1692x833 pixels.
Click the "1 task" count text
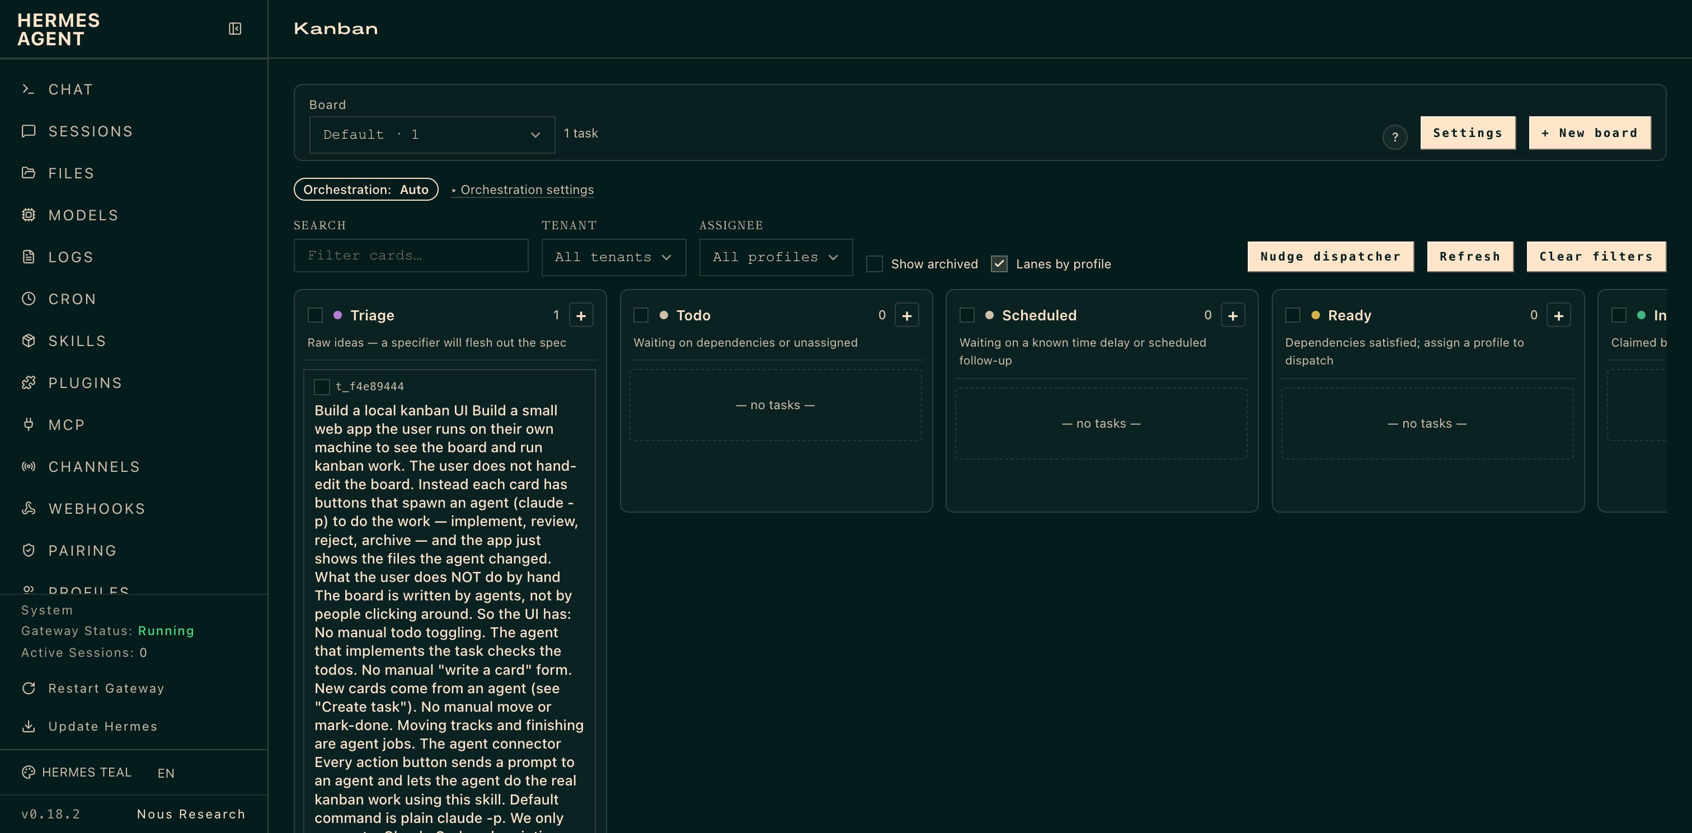581,133
